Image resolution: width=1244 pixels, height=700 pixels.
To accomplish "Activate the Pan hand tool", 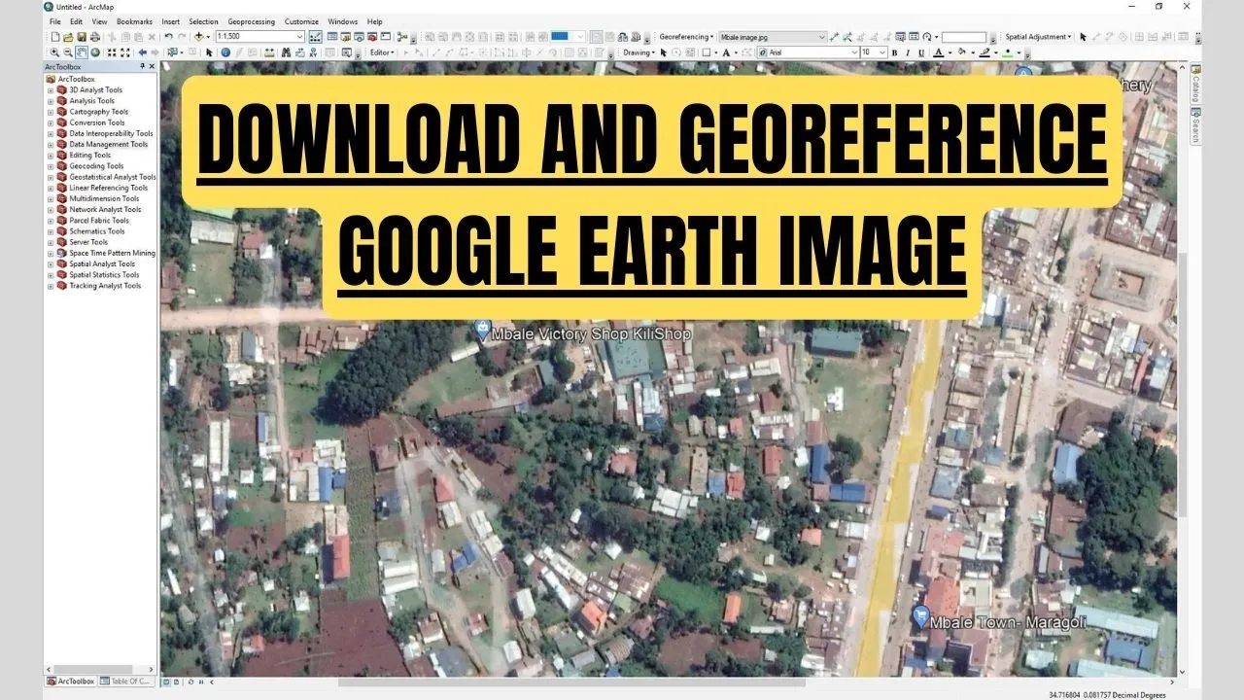I will pos(82,52).
